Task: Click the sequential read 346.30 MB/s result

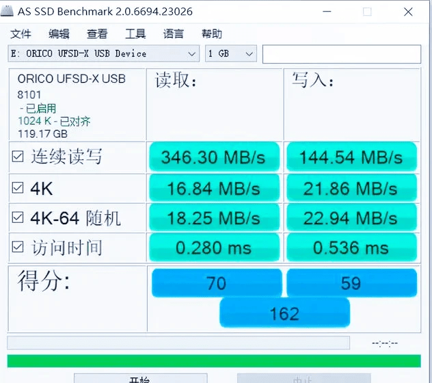Action: tap(213, 157)
